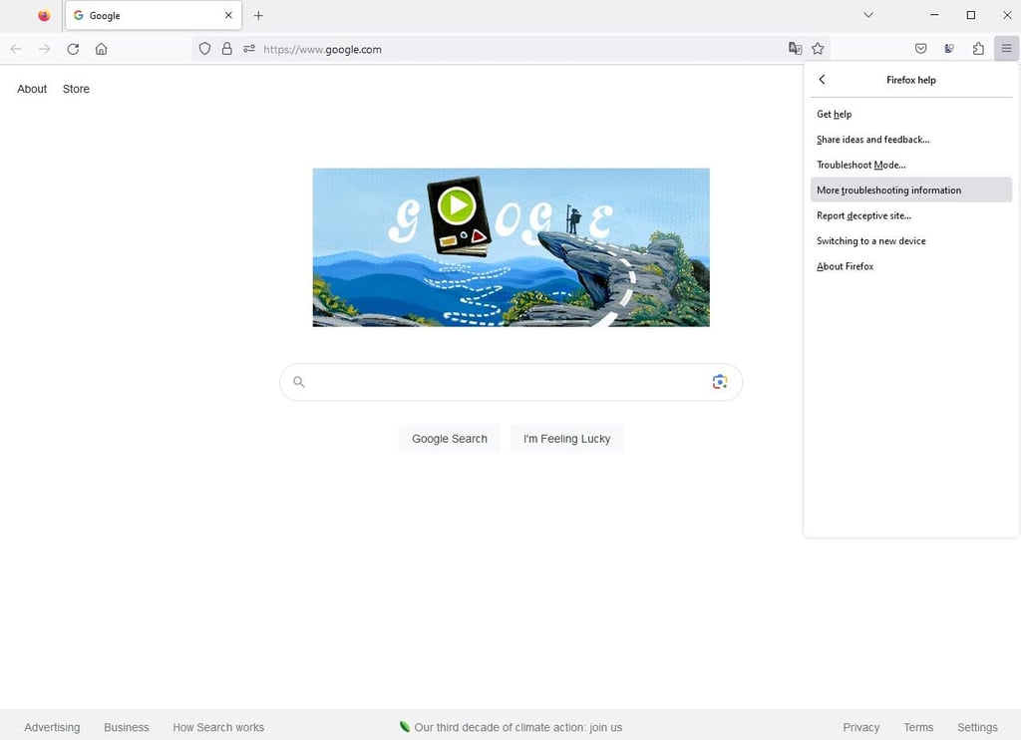Visit the Google Store link

(x=76, y=89)
